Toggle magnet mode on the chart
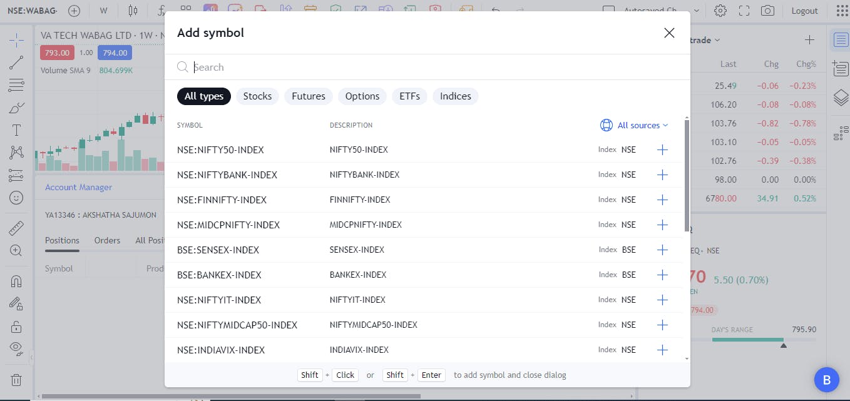This screenshot has height=401, width=850. pyautogui.click(x=16, y=281)
